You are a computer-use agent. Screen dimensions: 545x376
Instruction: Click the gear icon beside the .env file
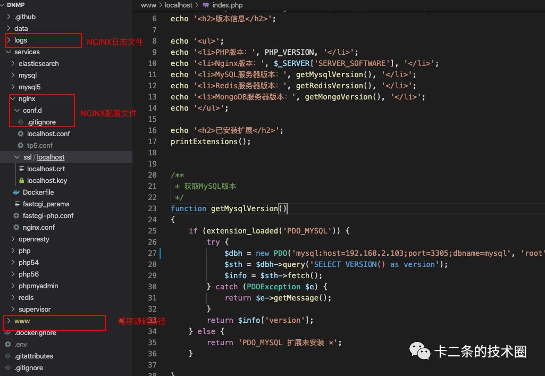click(8, 345)
